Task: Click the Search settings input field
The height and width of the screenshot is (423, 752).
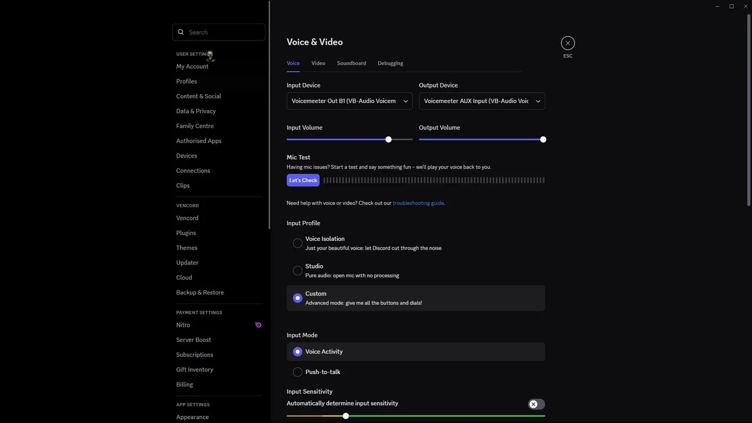Action: point(223,32)
